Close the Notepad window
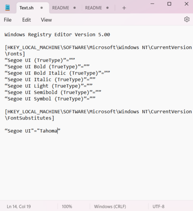The height and width of the screenshot is (211, 193). click(x=187, y=4)
